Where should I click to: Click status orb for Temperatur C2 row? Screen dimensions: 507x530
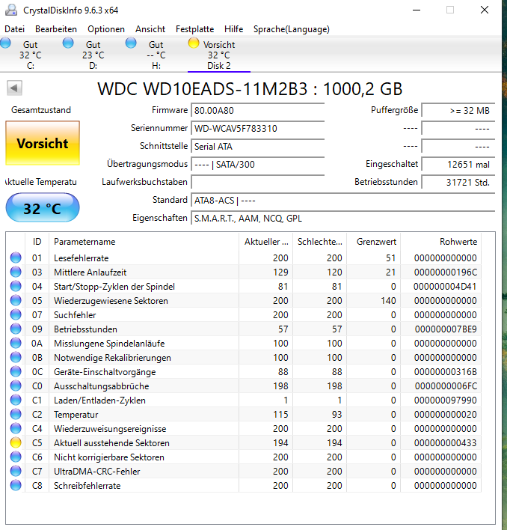(16, 414)
